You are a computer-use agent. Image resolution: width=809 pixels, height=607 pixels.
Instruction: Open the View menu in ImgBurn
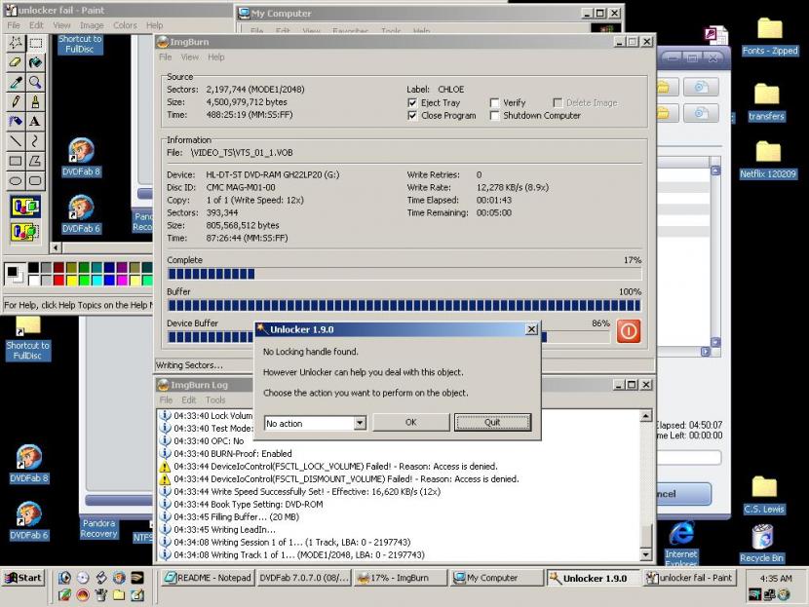pos(189,57)
